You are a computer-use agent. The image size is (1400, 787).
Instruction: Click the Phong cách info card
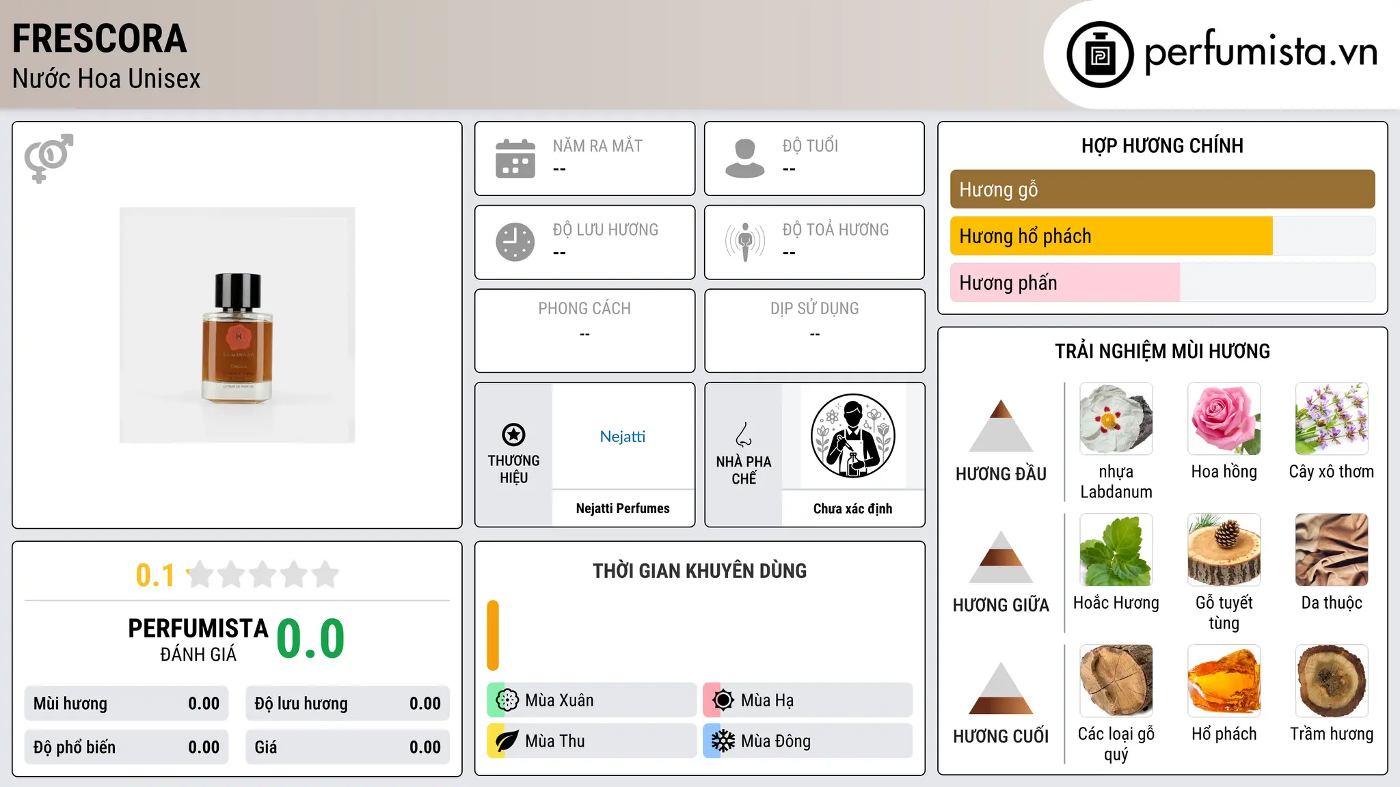click(x=584, y=331)
